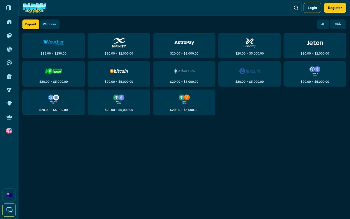Click the search magnifier icon
The width and height of the screenshot is (350, 219).
[x=296, y=8]
